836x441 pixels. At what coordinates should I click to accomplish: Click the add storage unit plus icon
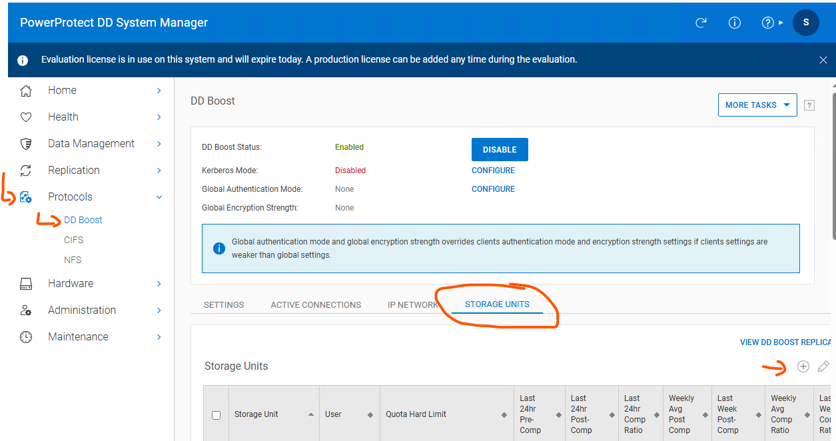(x=803, y=366)
